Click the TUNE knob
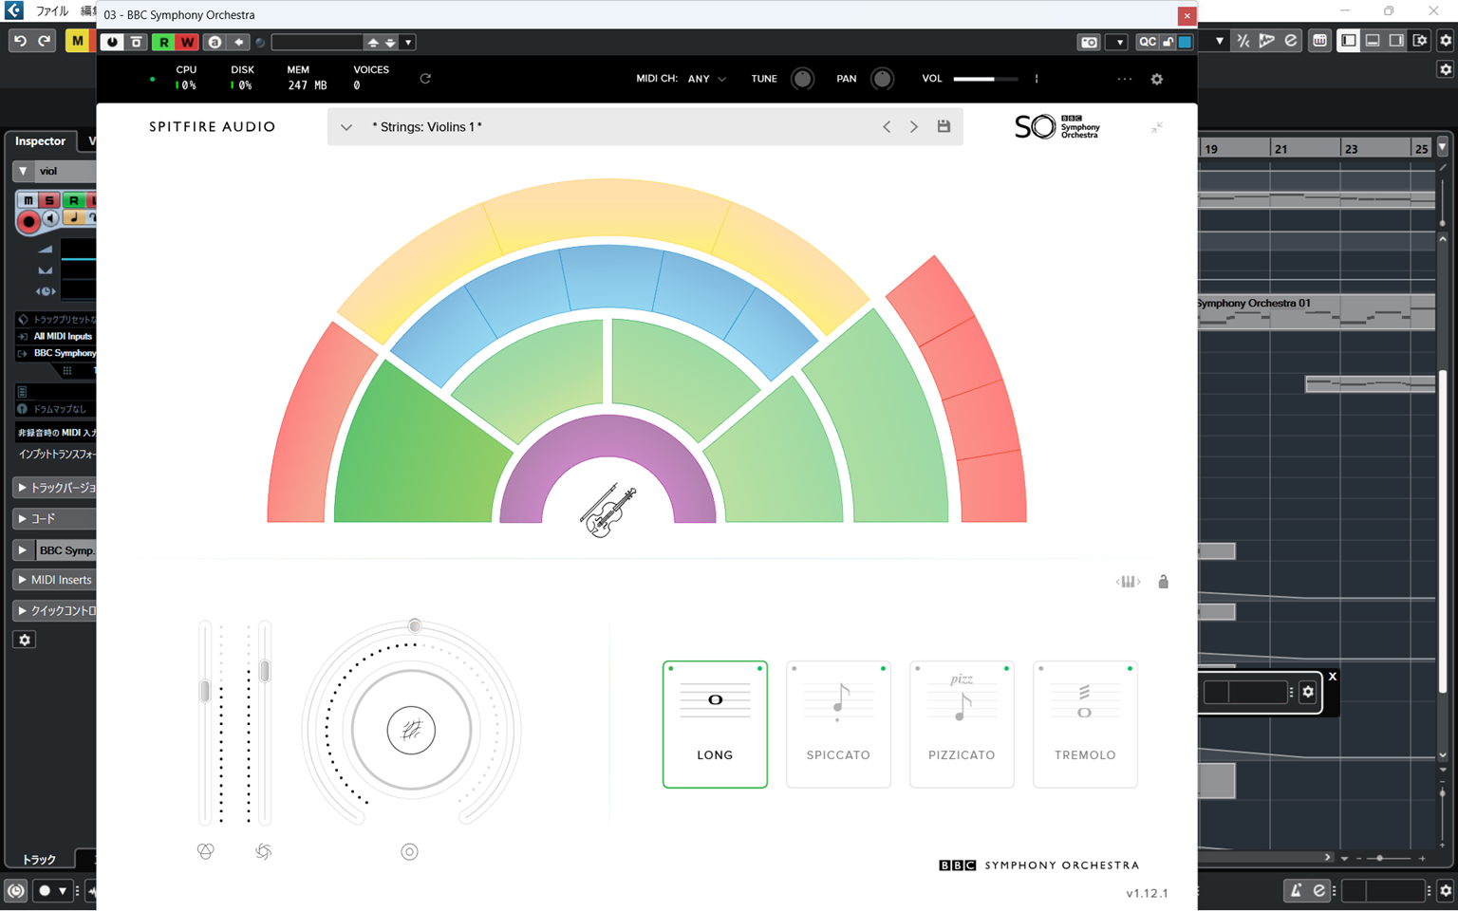The image size is (1458, 911). [x=802, y=79]
